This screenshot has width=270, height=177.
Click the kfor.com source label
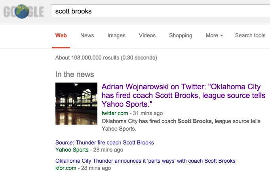66,168
